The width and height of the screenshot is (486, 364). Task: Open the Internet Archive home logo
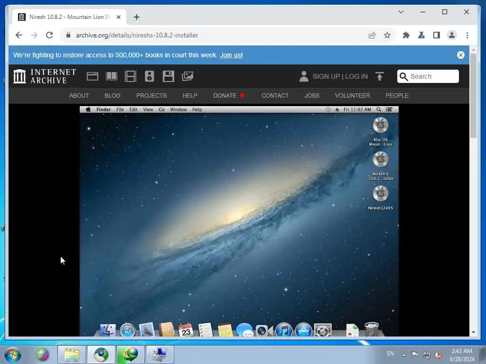(x=45, y=76)
